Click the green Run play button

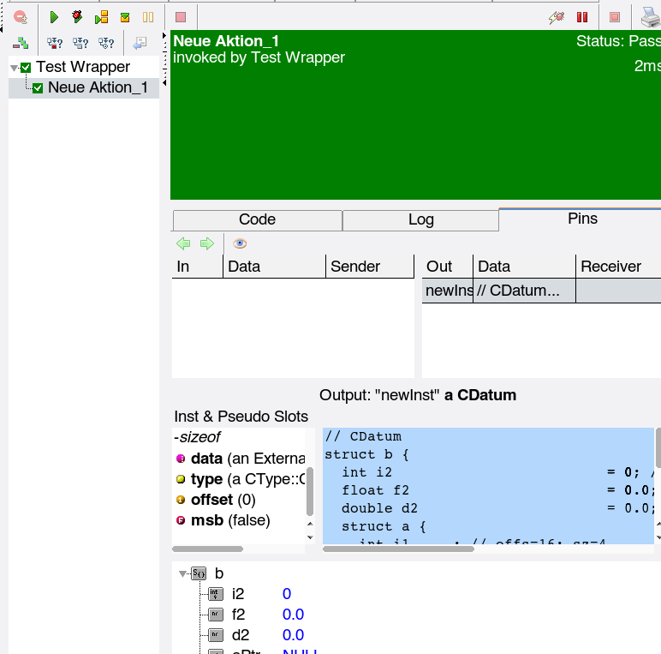tap(54, 17)
